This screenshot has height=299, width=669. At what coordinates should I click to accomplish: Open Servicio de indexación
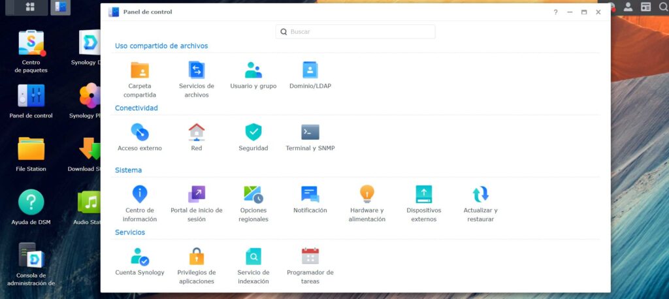pos(253,265)
